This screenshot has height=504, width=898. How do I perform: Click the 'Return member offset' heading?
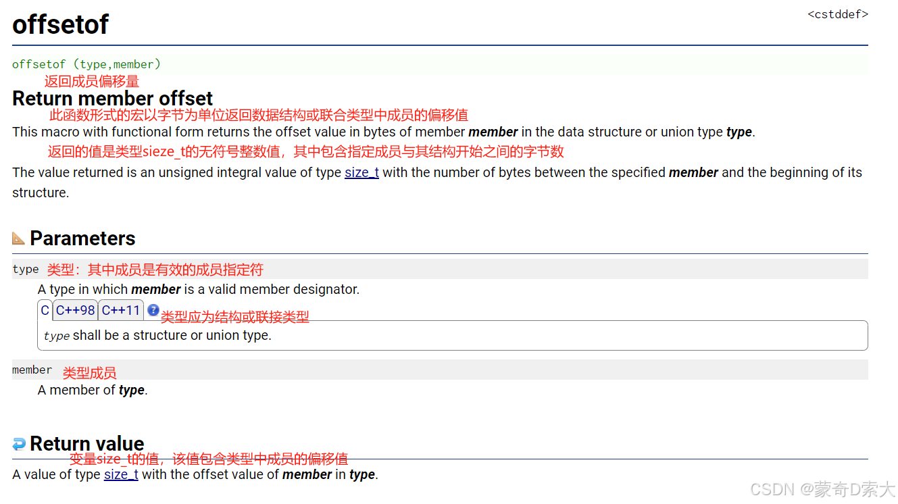pyautogui.click(x=113, y=99)
